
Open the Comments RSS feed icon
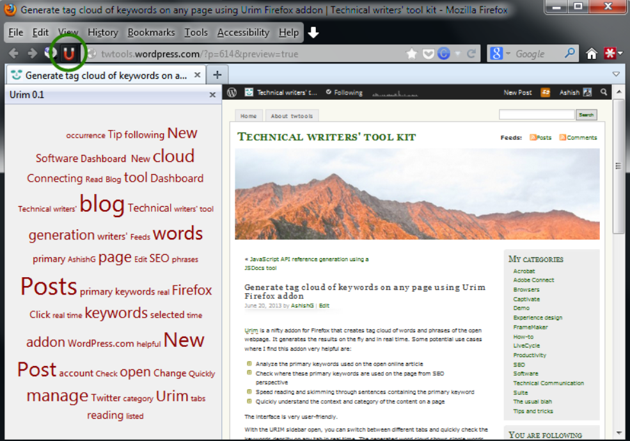point(562,138)
